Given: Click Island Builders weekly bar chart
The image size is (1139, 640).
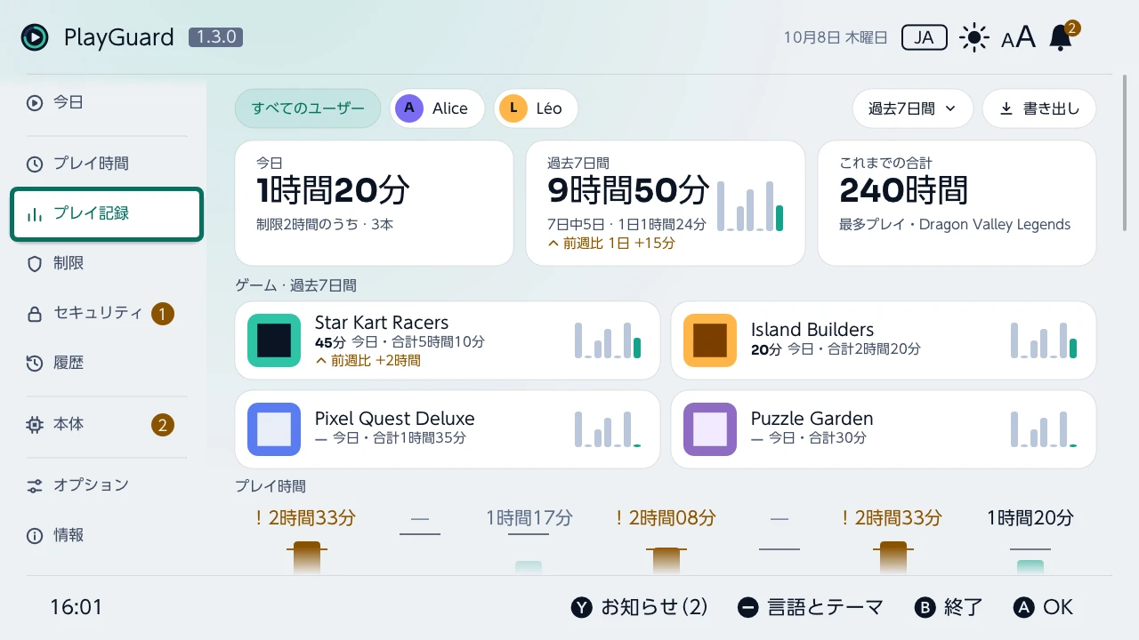Looking at the screenshot, I should click(x=1044, y=340).
